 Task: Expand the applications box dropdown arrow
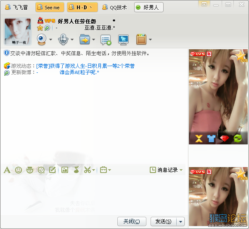tap(150, 40)
